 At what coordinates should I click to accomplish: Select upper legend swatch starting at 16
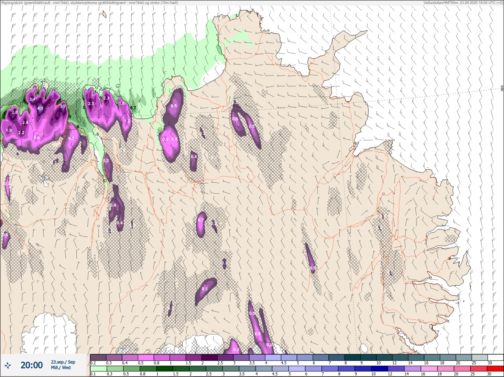click(x=432, y=357)
